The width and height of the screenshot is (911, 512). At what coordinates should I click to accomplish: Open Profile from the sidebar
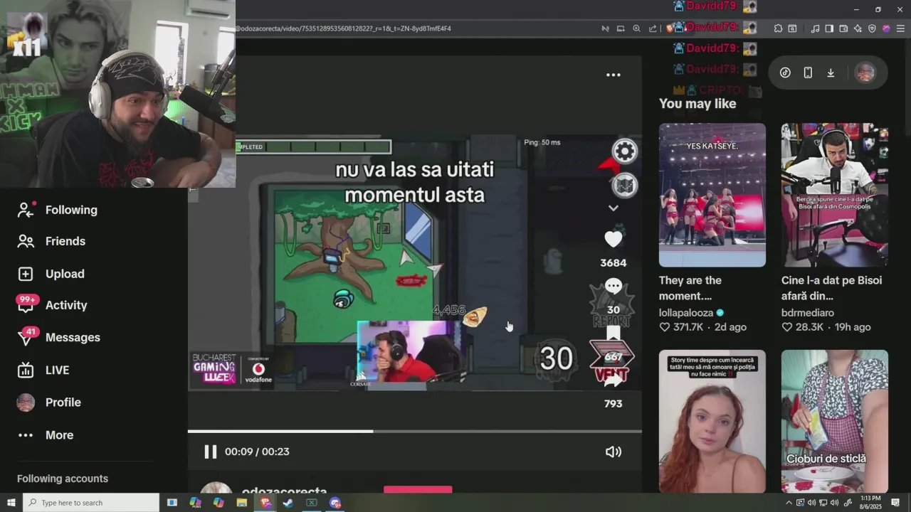coord(63,402)
